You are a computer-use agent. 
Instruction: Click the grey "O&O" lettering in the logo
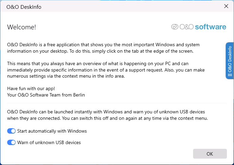coord(187,27)
